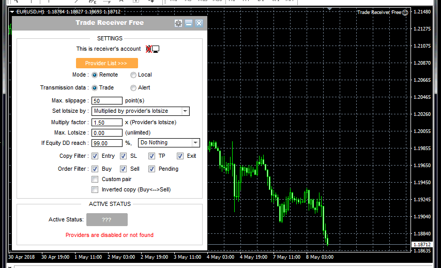Click the 1.21480 price scale label
Image resolution: width=441 pixels, height=268 pixels.
[422, 12]
